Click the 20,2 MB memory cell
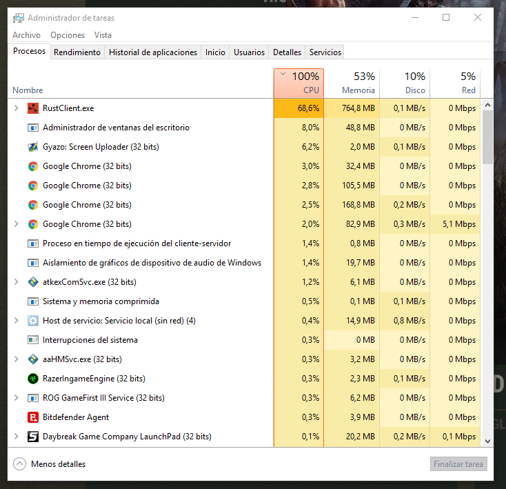Image resolution: width=506 pixels, height=489 pixels. point(352,437)
